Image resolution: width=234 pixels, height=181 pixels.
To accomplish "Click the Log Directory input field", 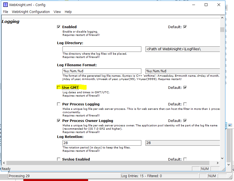I will (x=102, y=49).
